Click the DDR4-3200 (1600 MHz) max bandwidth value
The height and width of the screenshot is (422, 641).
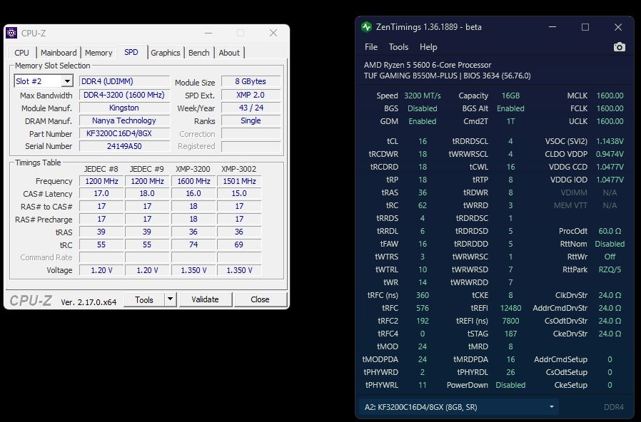tap(124, 95)
